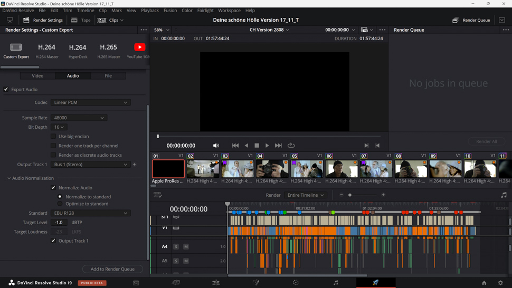512x288 pixels.
Task: Open the viewer zoom 58% dropdown
Action: pyautogui.click(x=162, y=30)
